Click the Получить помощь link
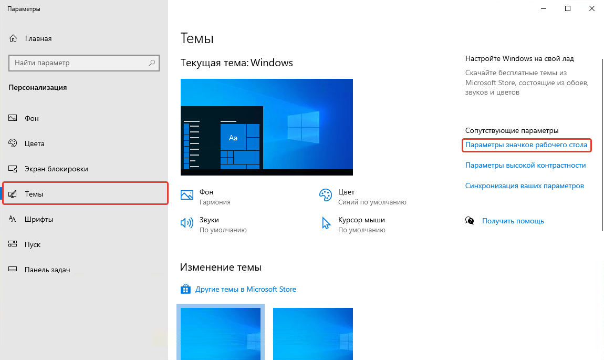 pyautogui.click(x=513, y=221)
